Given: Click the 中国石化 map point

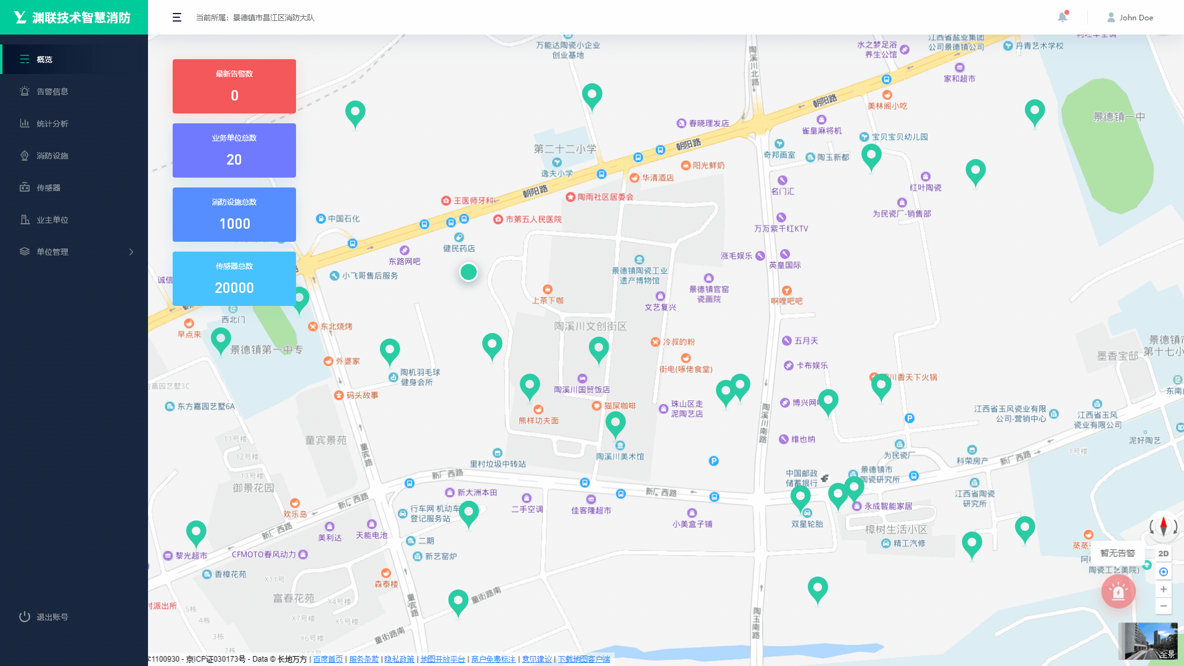Looking at the screenshot, I should (x=338, y=219).
